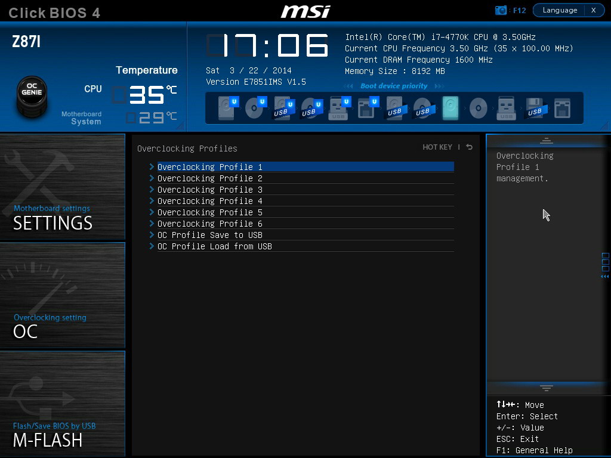
Task: Click the 17:06 clock display
Action: point(267,45)
